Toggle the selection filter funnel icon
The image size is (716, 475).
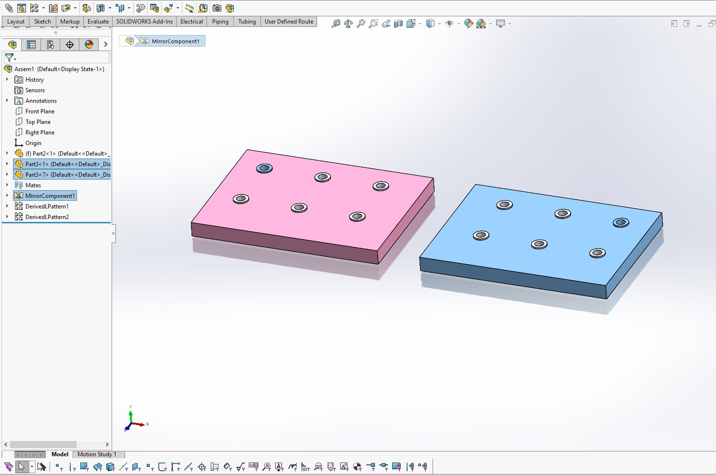[8, 466]
